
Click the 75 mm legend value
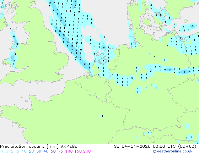[60, 151]
